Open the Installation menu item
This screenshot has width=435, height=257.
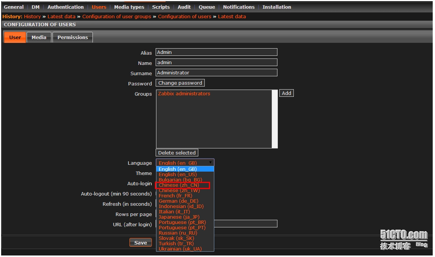[277, 7]
